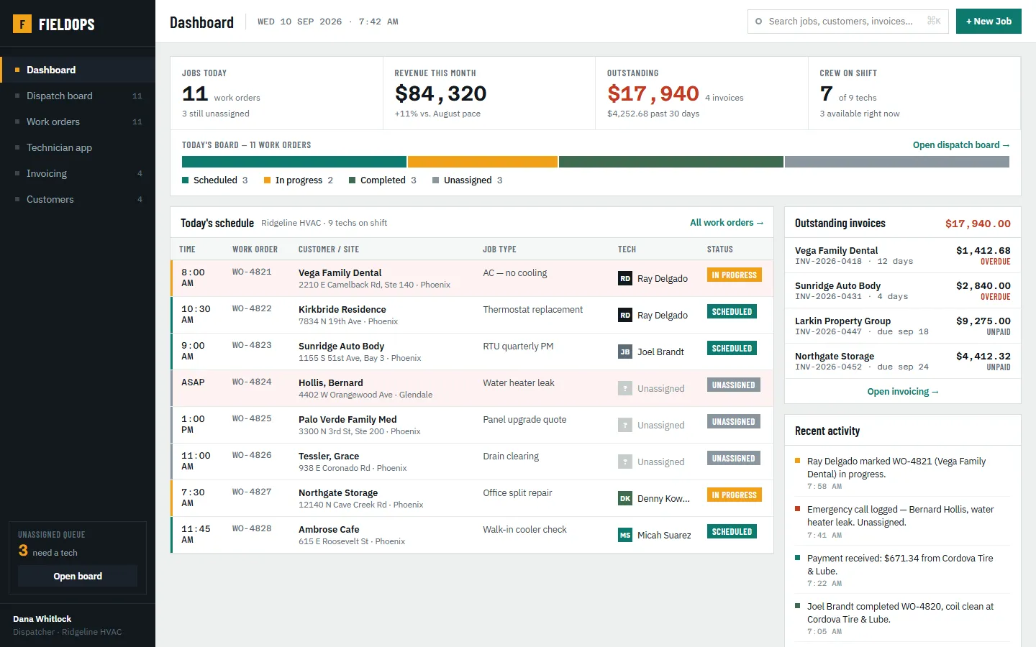Screen dimensions: 1036x647
Task: Click the WO-4823 work order number
Action: 252,345
